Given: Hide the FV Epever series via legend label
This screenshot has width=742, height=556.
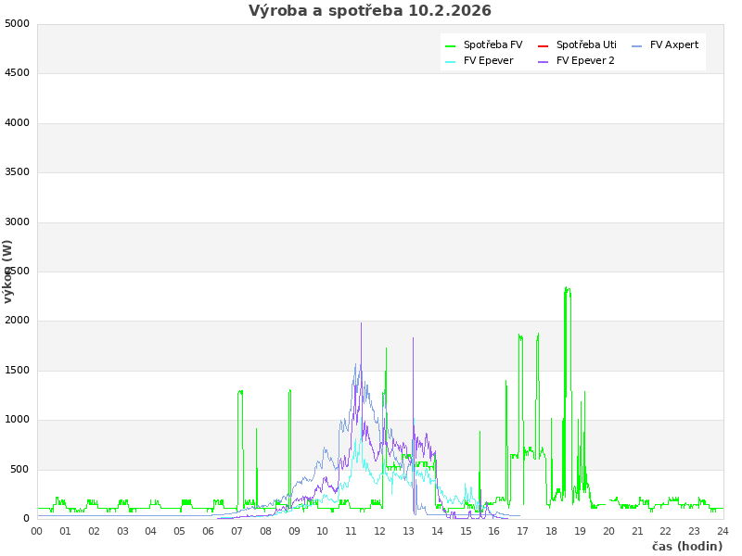Looking at the screenshot, I should click(488, 60).
